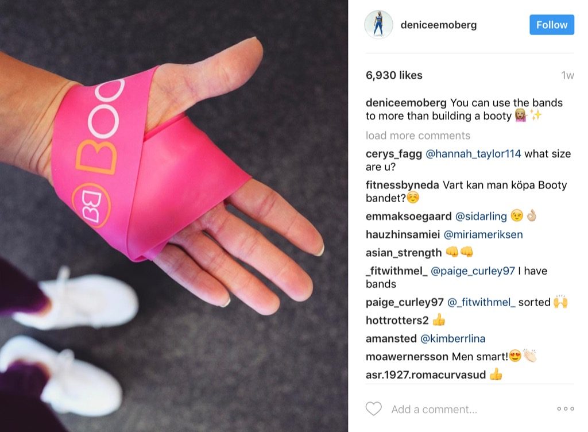This screenshot has height=432, width=588.
Task: Open the asian_strength profile
Action: click(x=404, y=253)
